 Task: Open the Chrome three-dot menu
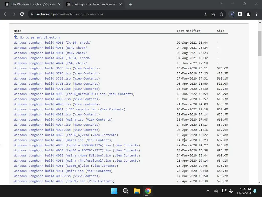pyautogui.click(x=256, y=14)
